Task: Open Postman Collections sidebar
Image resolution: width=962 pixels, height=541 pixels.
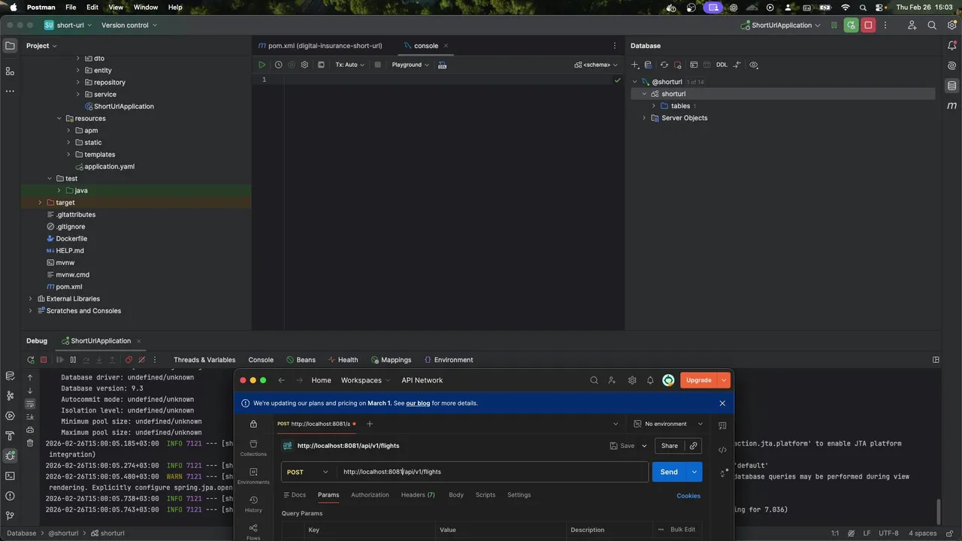Action: coord(253,448)
